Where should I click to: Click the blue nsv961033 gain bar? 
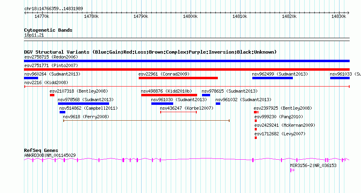click(340, 78)
